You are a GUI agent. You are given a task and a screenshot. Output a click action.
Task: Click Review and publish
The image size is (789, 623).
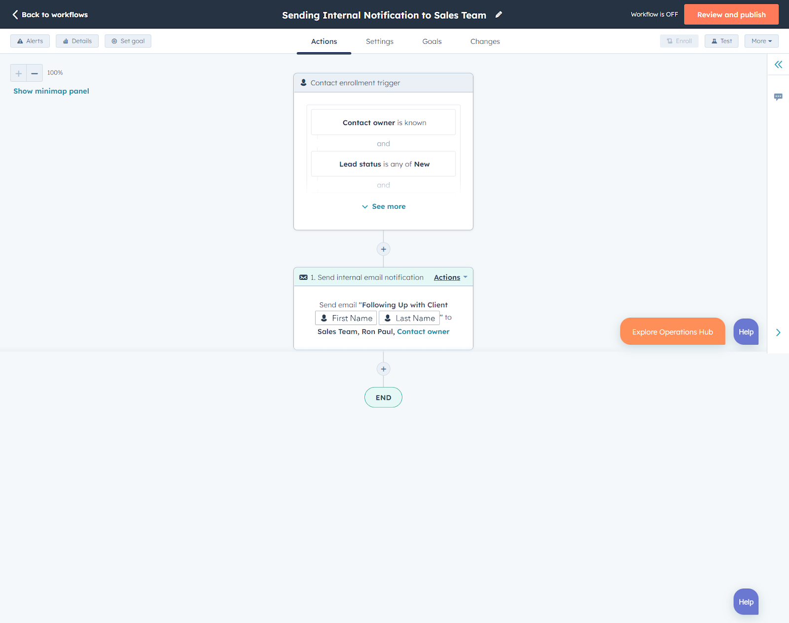[731, 14]
